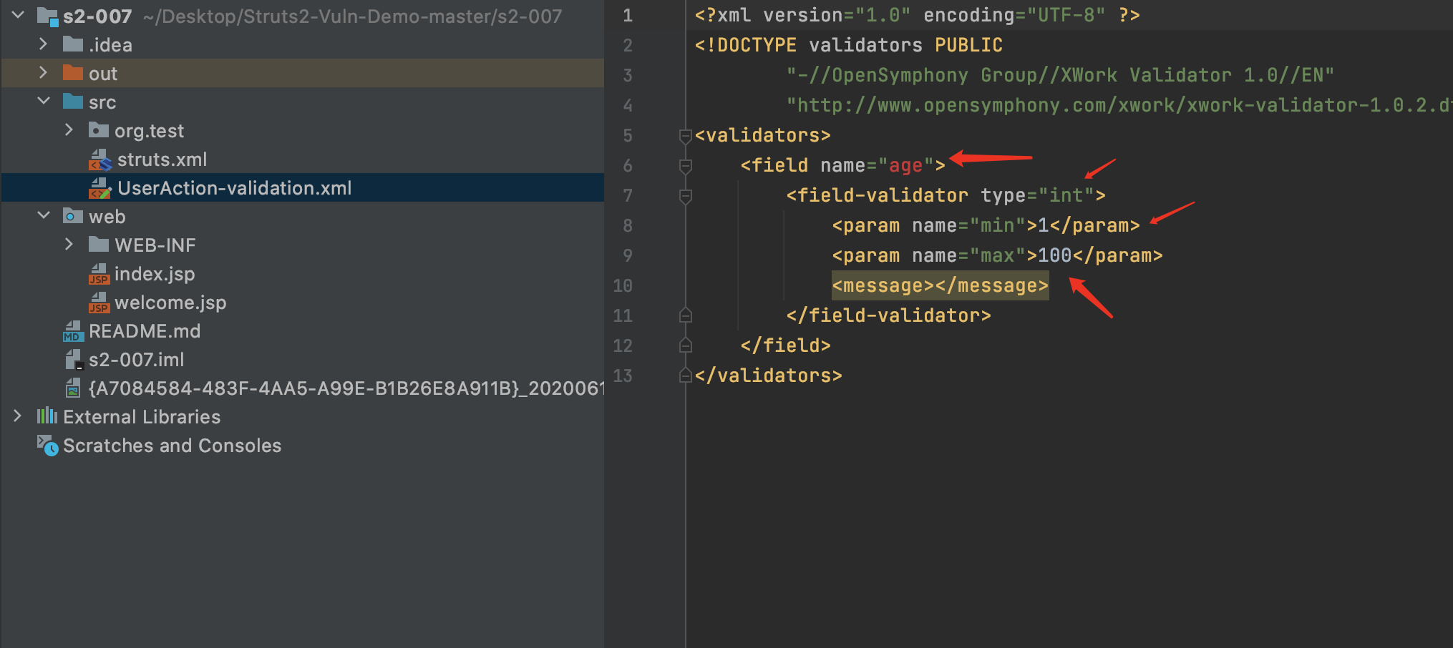Click the highlighted <message></message> tag

point(940,285)
